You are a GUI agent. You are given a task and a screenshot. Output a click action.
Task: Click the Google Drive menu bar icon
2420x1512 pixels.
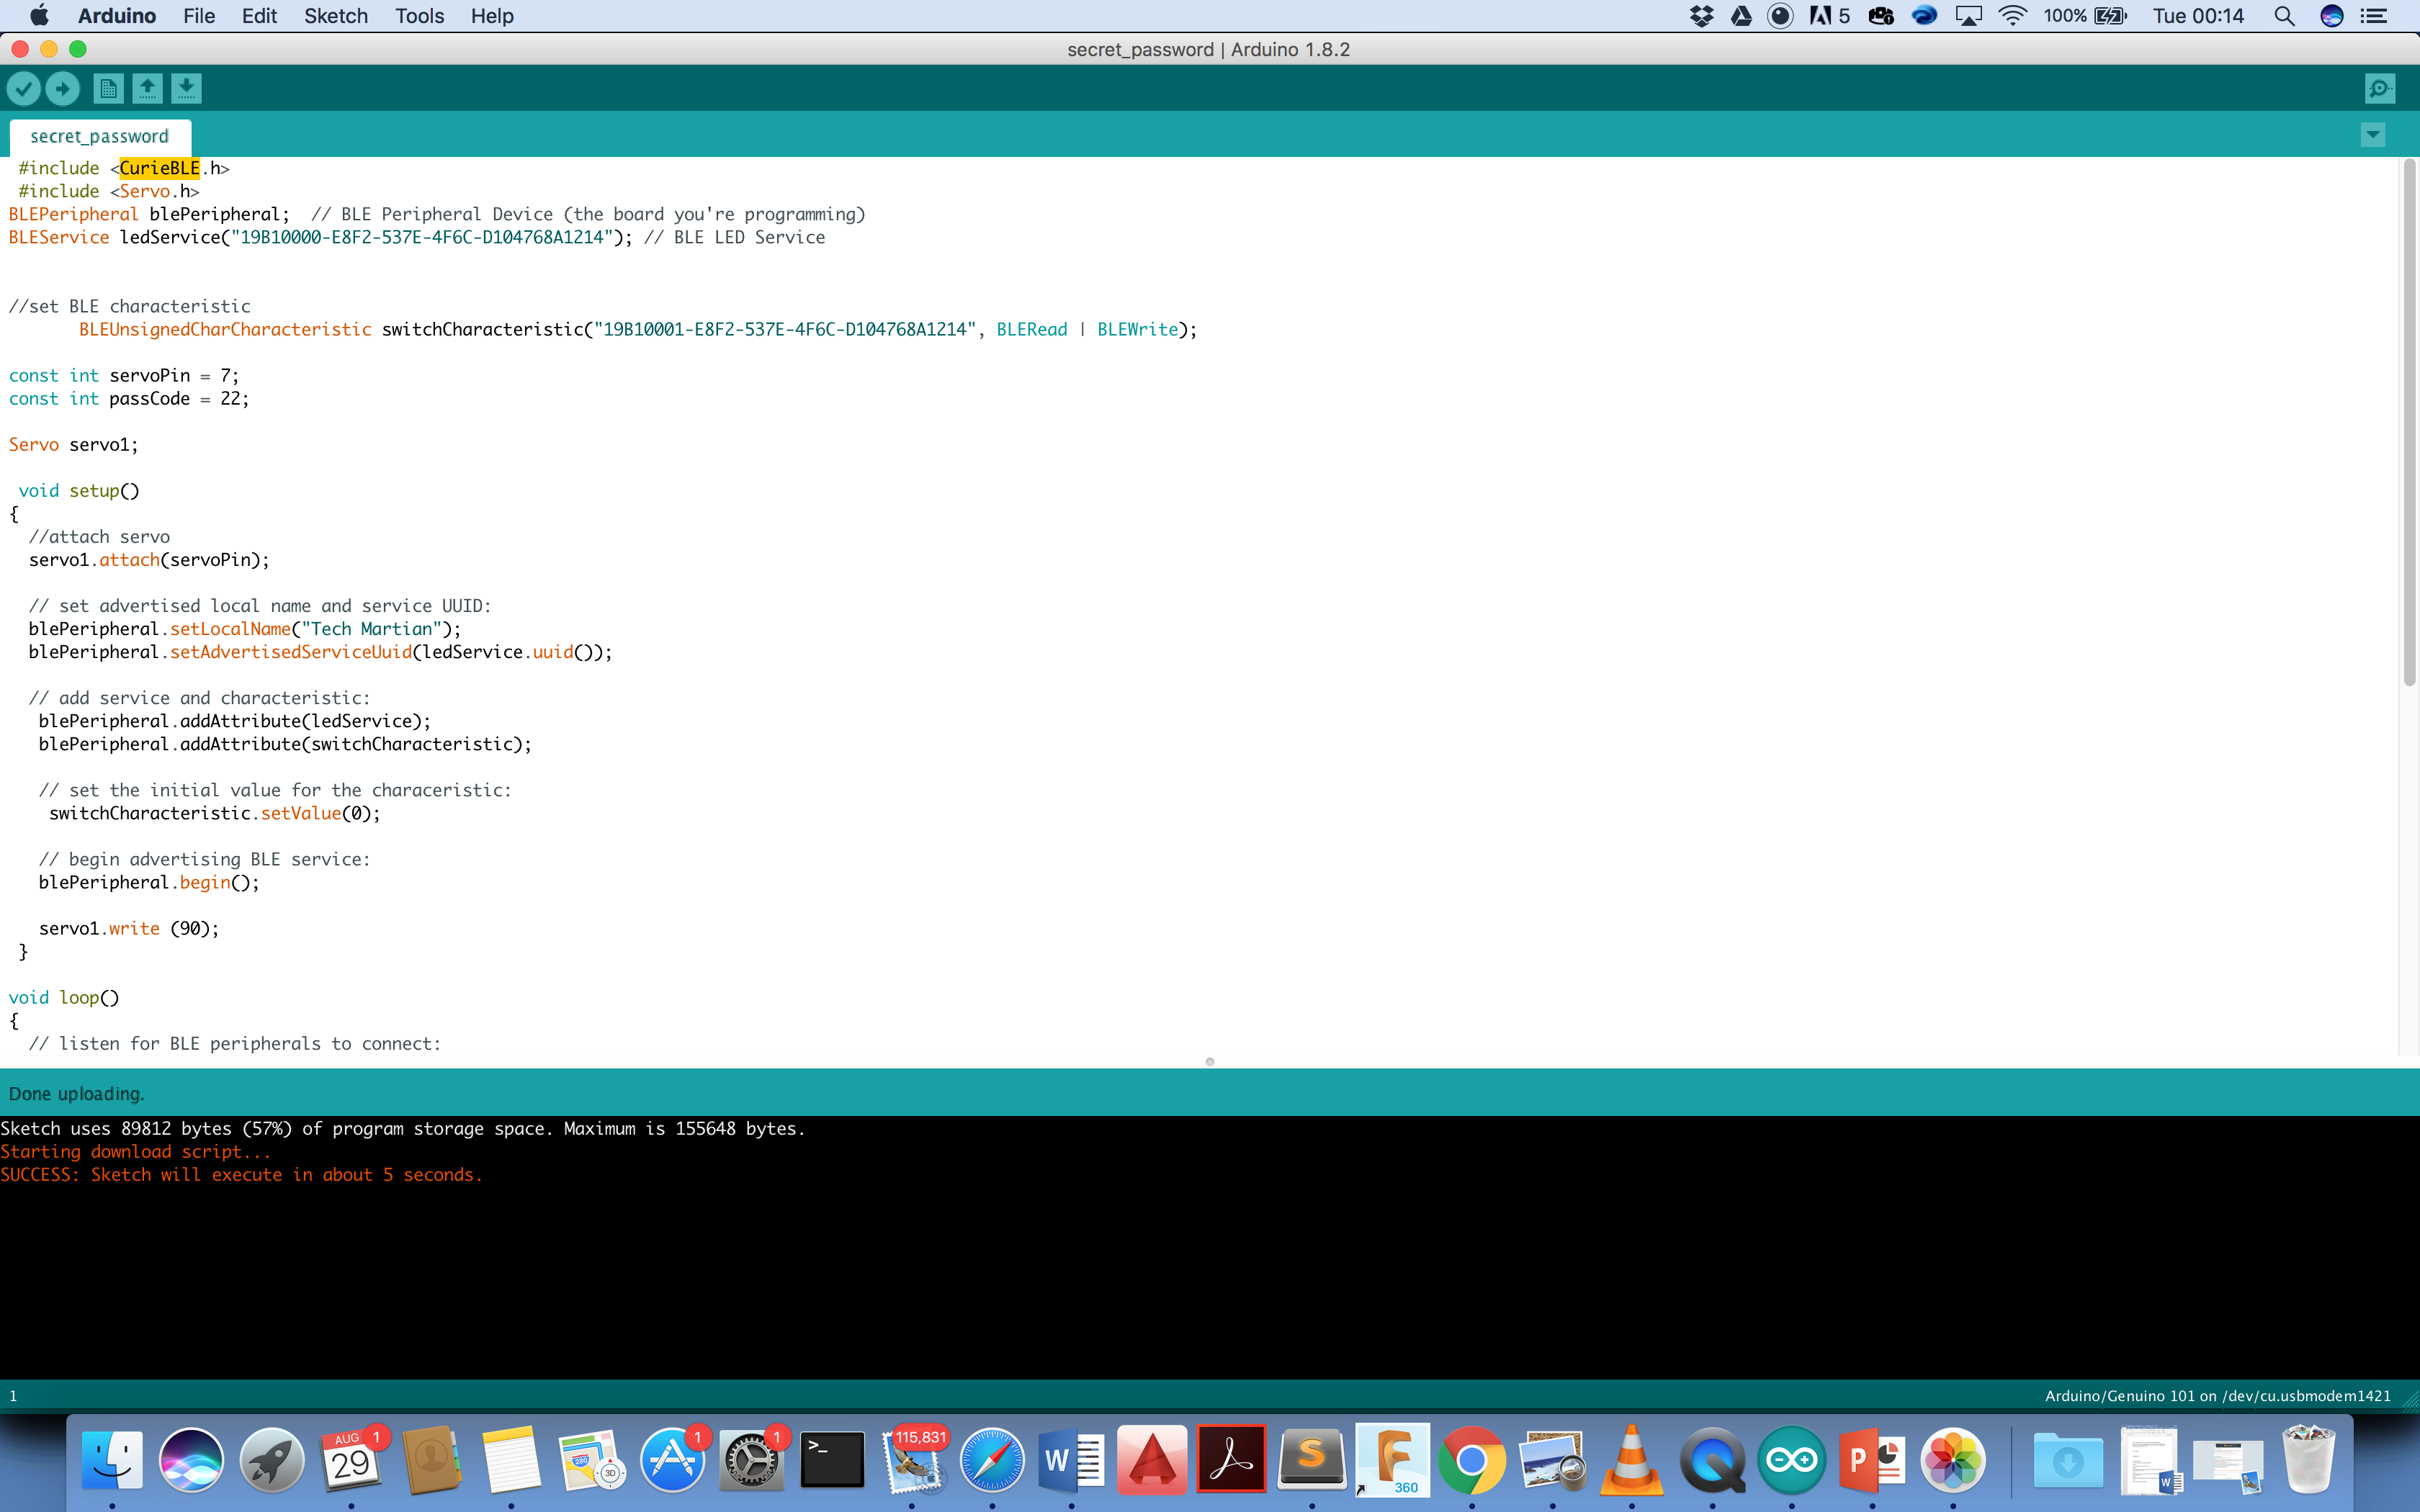(1741, 16)
